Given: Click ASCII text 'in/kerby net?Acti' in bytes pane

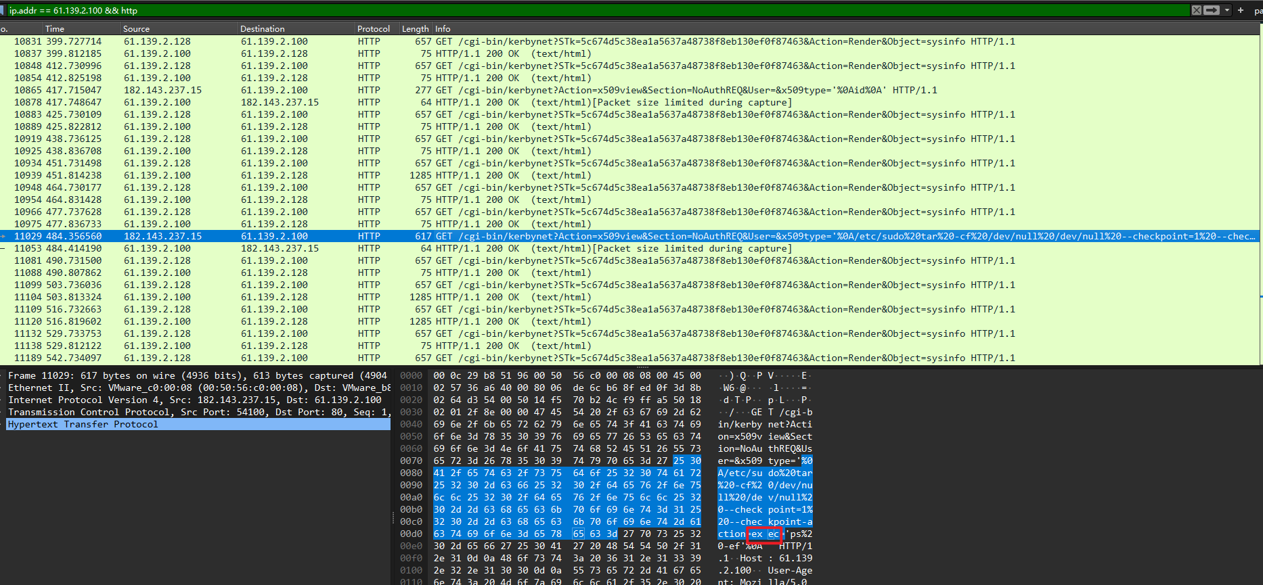Looking at the screenshot, I should tap(765, 424).
